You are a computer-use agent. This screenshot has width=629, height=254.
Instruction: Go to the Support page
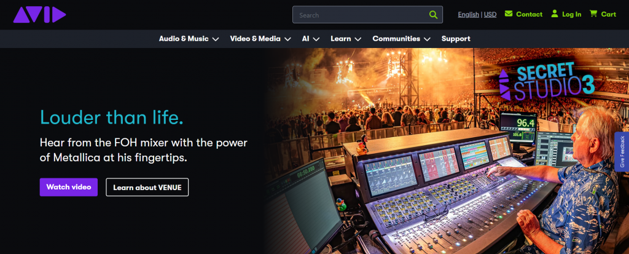point(456,39)
